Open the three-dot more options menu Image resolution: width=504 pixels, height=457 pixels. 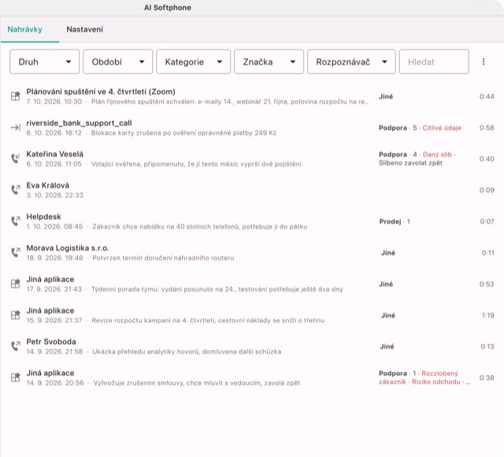484,61
